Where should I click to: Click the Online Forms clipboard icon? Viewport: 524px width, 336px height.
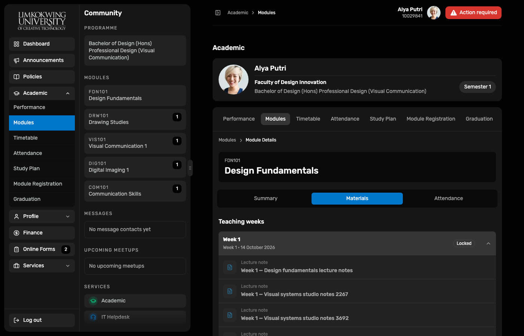[x=16, y=249]
